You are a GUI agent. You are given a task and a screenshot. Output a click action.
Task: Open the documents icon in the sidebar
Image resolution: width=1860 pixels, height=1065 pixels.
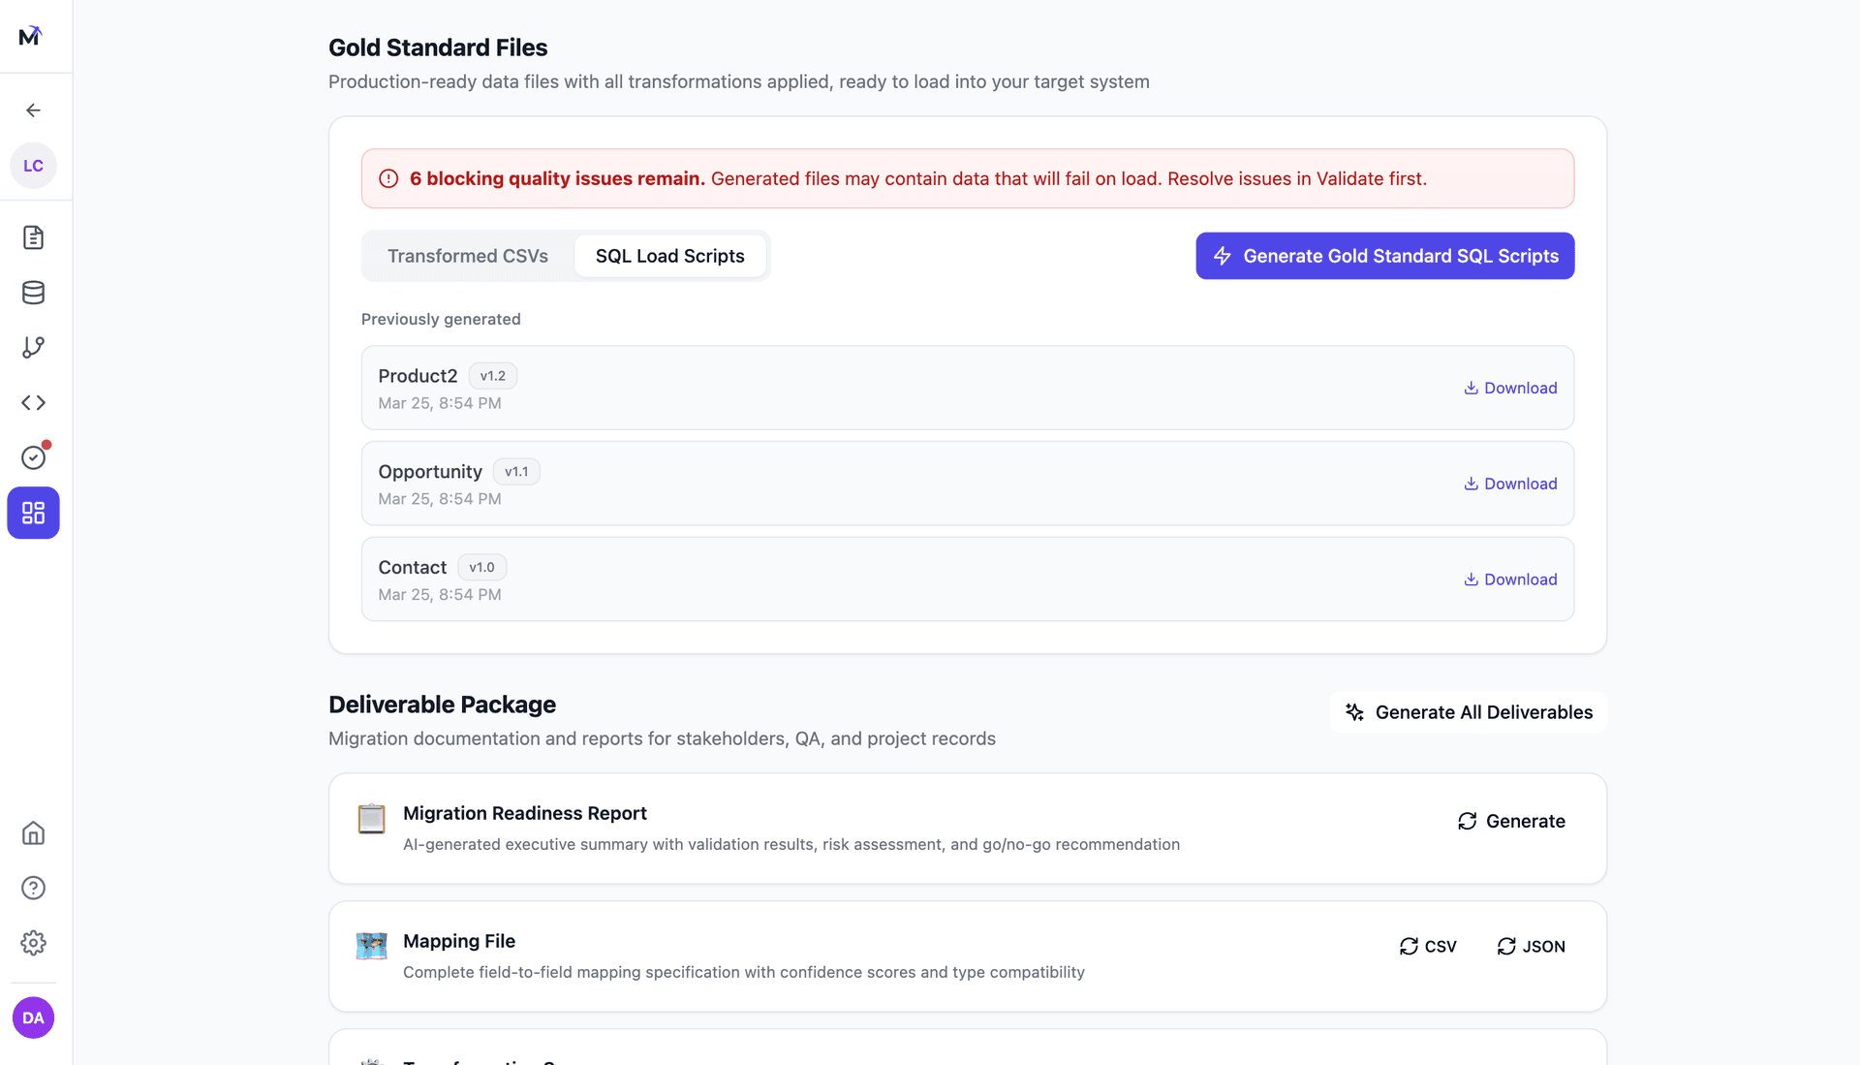pyautogui.click(x=33, y=237)
